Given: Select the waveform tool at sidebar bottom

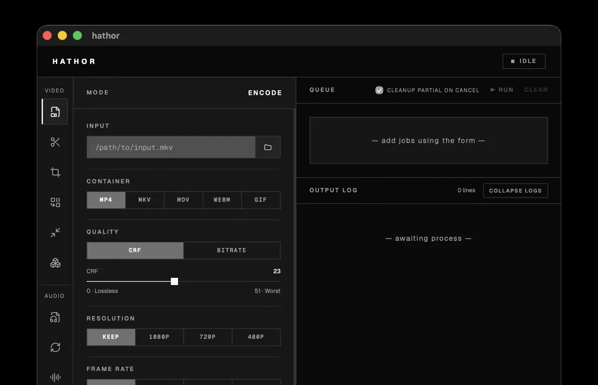Looking at the screenshot, I should (x=55, y=377).
